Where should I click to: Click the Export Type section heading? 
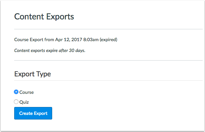tap(32, 74)
